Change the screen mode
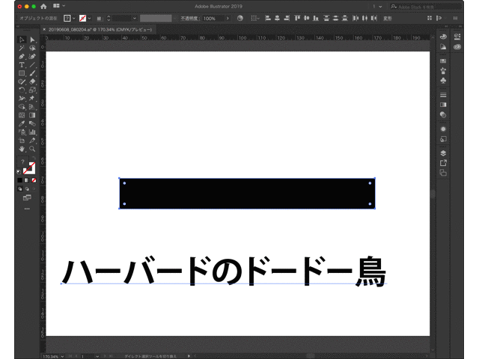Image resolution: width=479 pixels, height=359 pixels. tap(27, 197)
